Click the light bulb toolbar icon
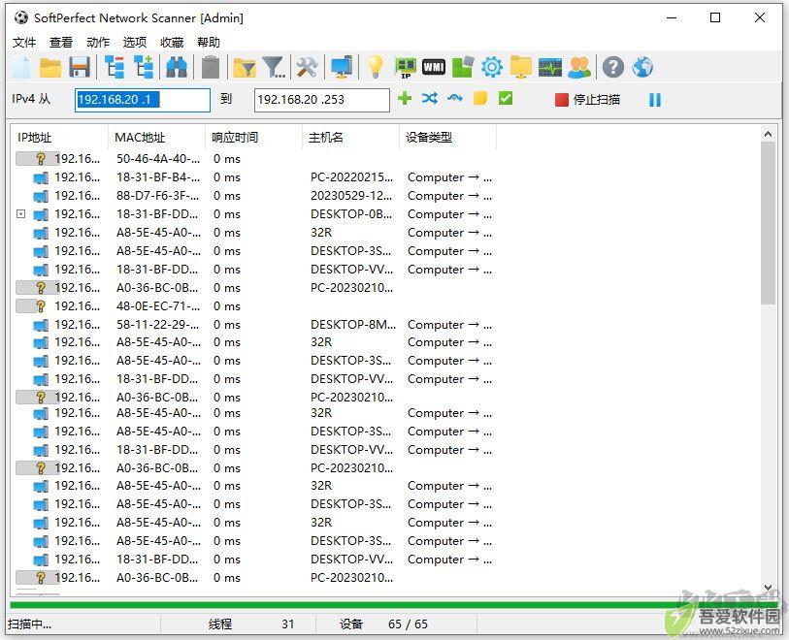789x640 pixels. 375,67
